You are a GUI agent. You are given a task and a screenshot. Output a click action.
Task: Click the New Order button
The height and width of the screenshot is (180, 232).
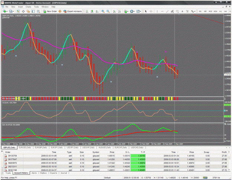[50, 11]
